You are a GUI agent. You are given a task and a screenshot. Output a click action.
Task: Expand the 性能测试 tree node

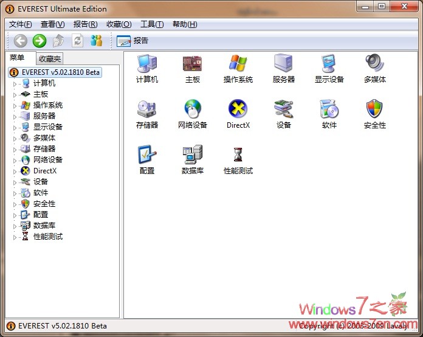coord(15,237)
